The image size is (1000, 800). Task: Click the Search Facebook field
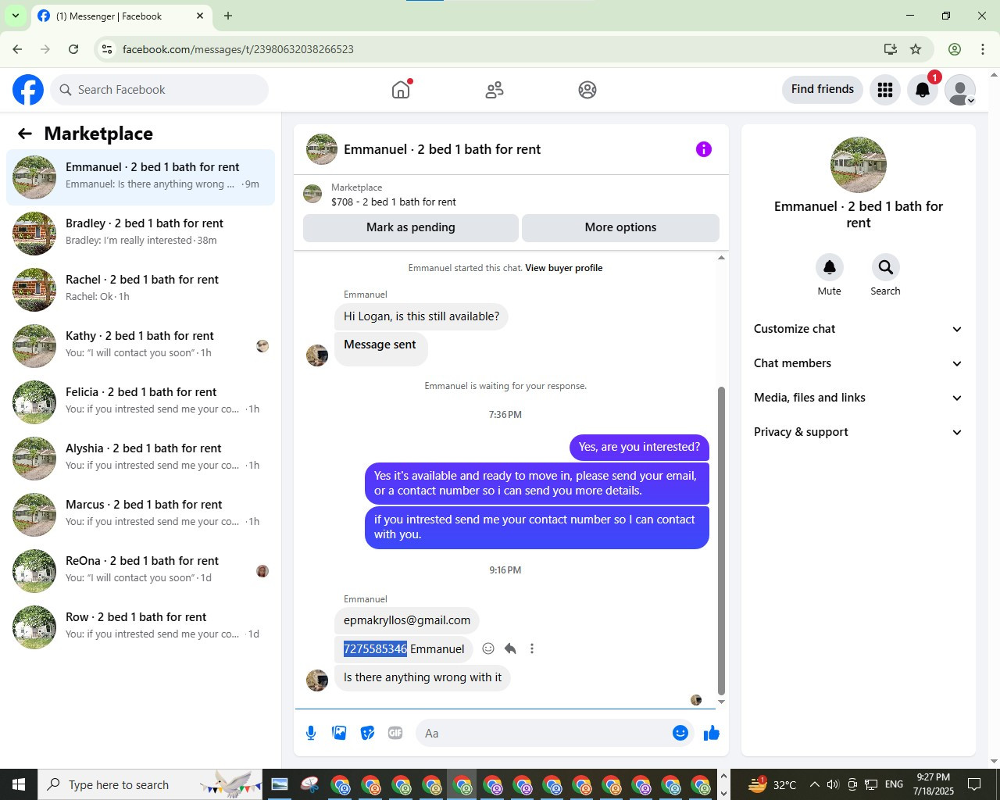(159, 90)
